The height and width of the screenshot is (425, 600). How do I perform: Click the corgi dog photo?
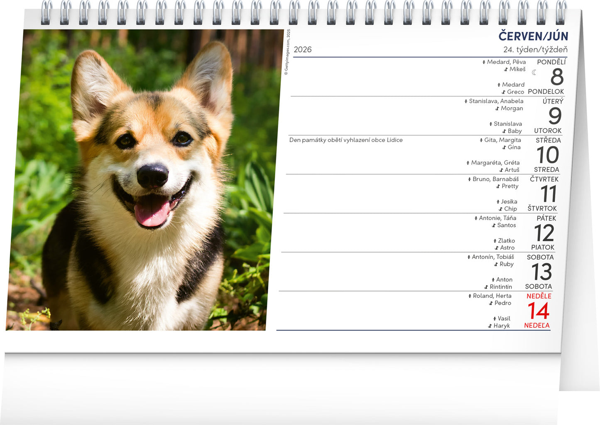(145, 180)
